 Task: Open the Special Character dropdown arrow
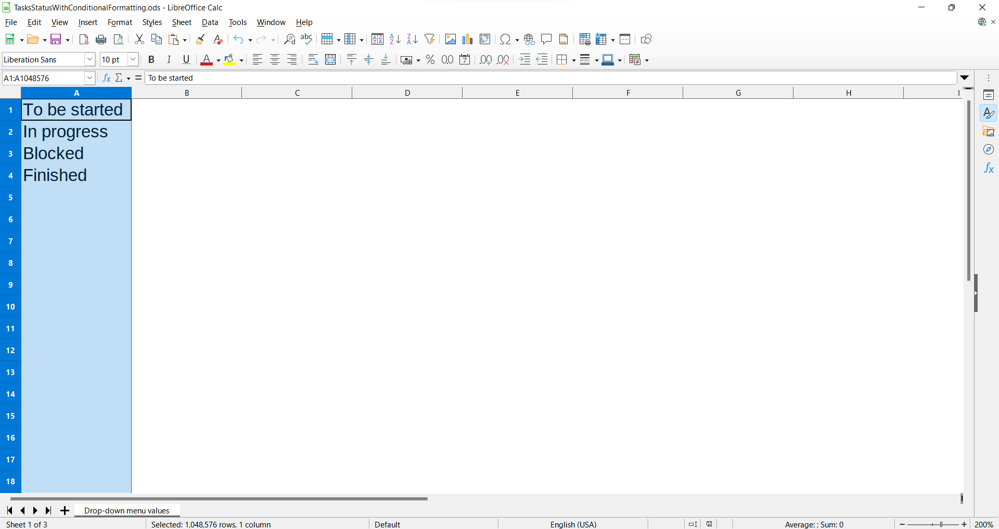tap(517, 40)
